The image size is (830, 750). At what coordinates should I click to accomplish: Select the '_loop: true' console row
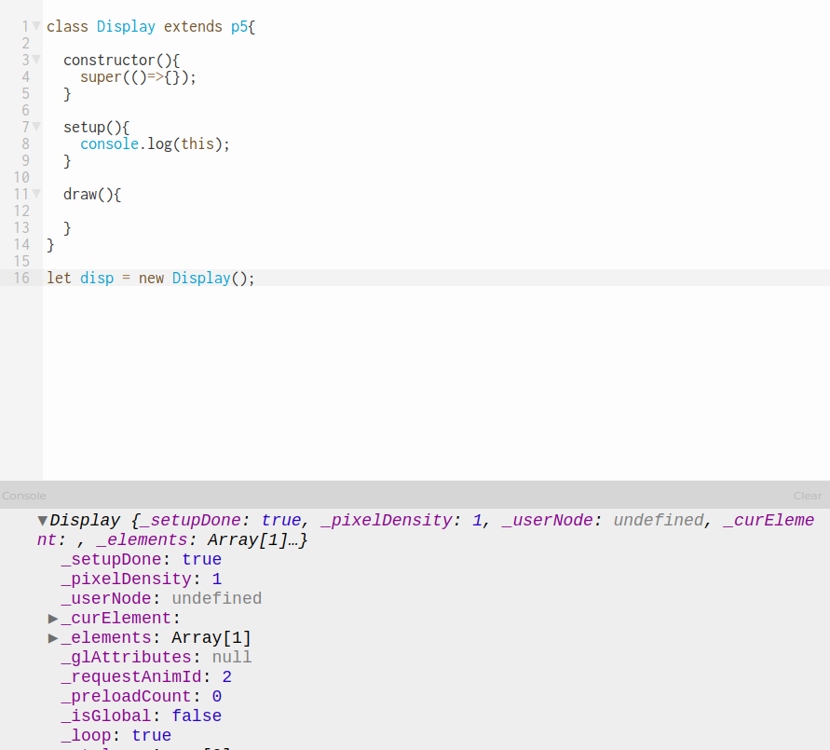click(116, 736)
